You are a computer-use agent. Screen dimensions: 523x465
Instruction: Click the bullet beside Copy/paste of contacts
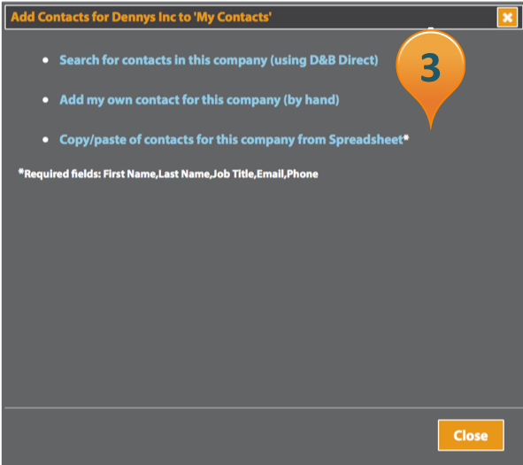(x=45, y=140)
